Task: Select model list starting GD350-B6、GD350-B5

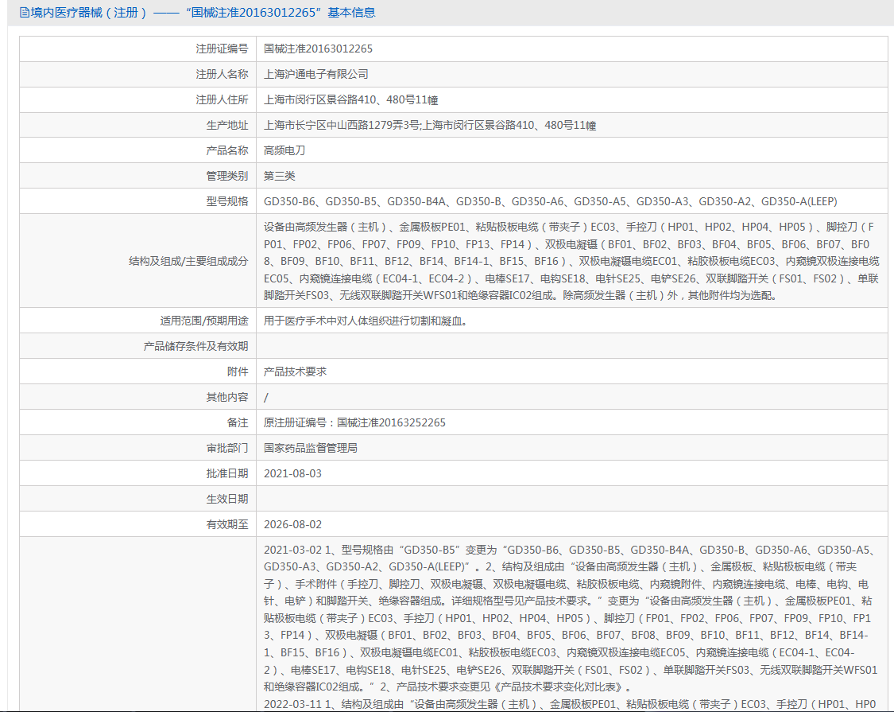Action: pyautogui.click(x=550, y=201)
